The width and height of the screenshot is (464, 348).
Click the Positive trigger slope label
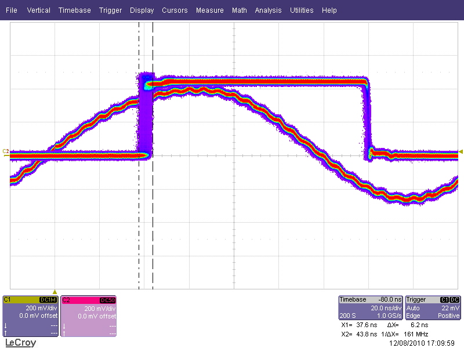click(449, 316)
